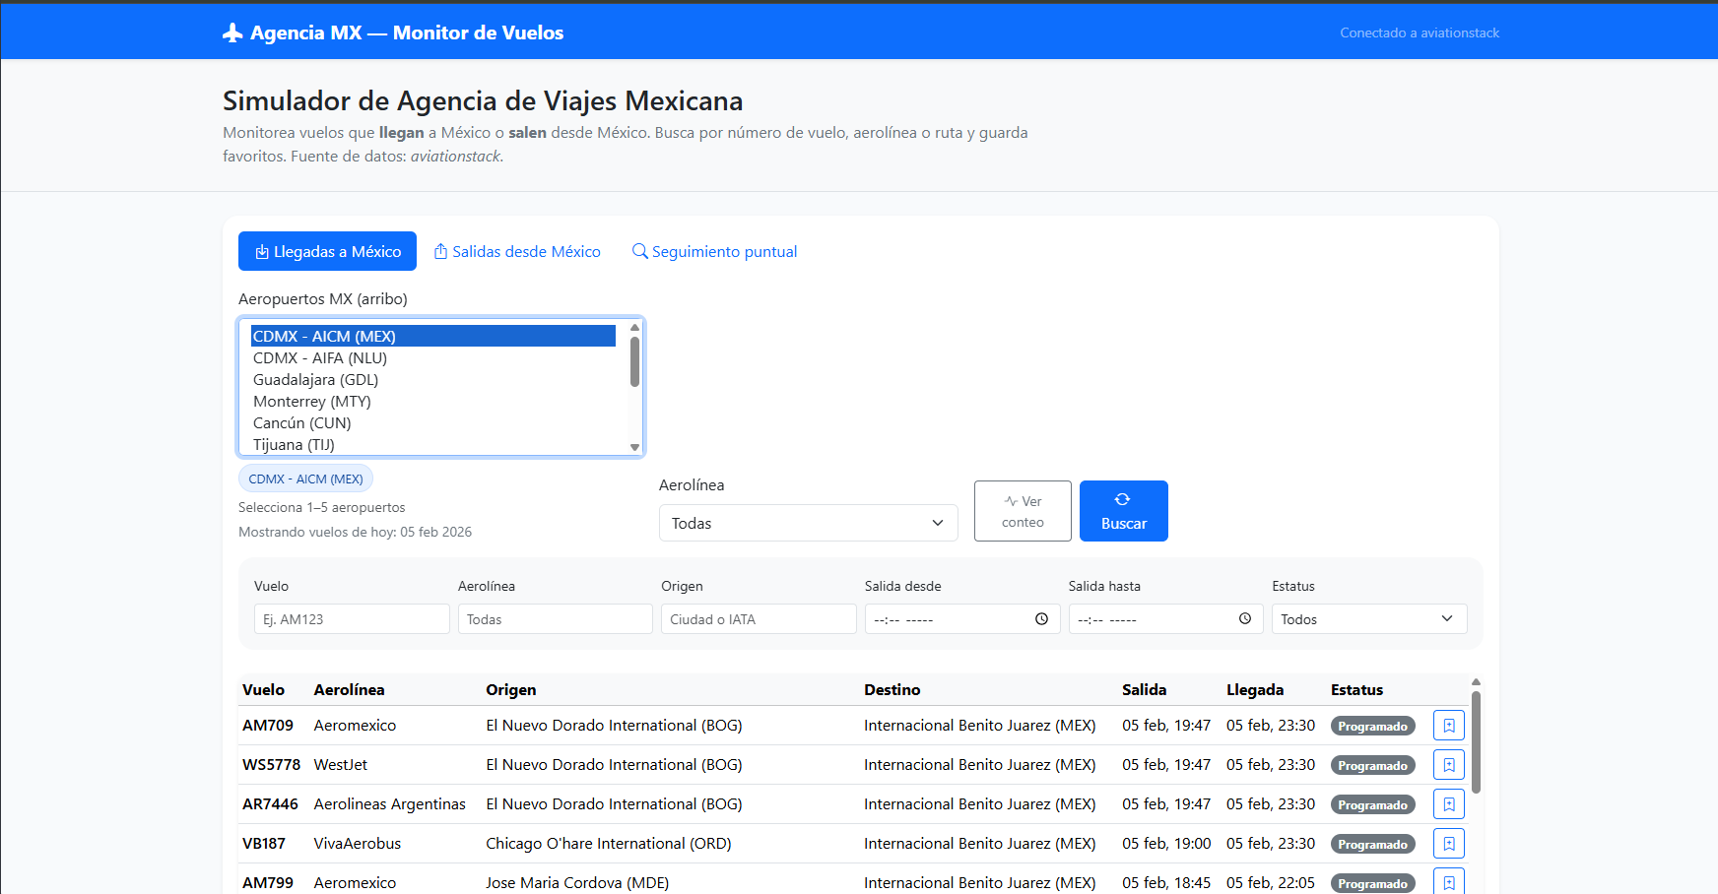Expand the Estatus filter dropdown

tap(1368, 619)
